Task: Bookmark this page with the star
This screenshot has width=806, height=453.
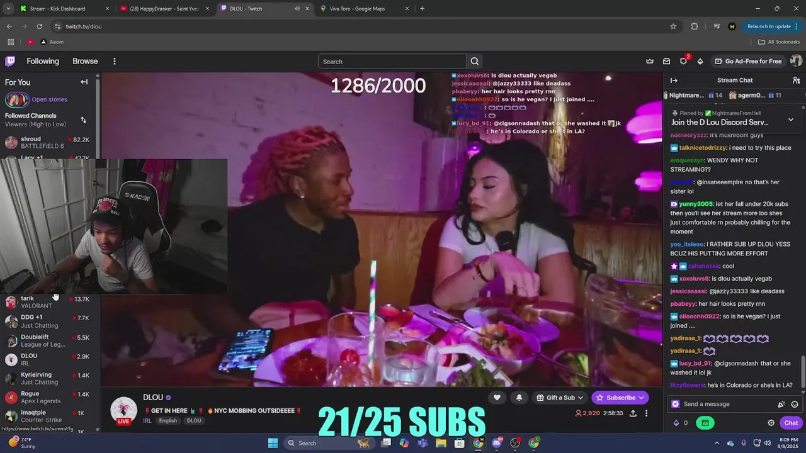Action: (x=673, y=26)
